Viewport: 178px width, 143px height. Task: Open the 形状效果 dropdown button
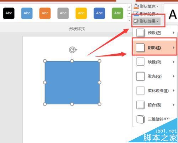click(147, 21)
